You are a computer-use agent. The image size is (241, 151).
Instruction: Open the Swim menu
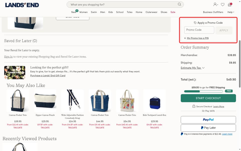pos(94,12)
